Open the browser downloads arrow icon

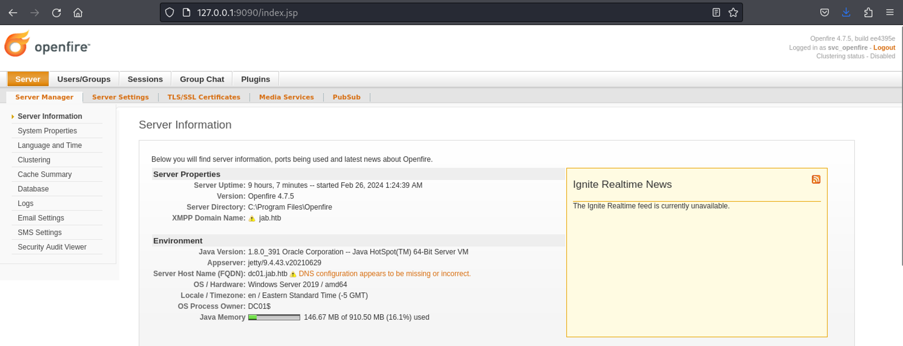click(x=846, y=13)
